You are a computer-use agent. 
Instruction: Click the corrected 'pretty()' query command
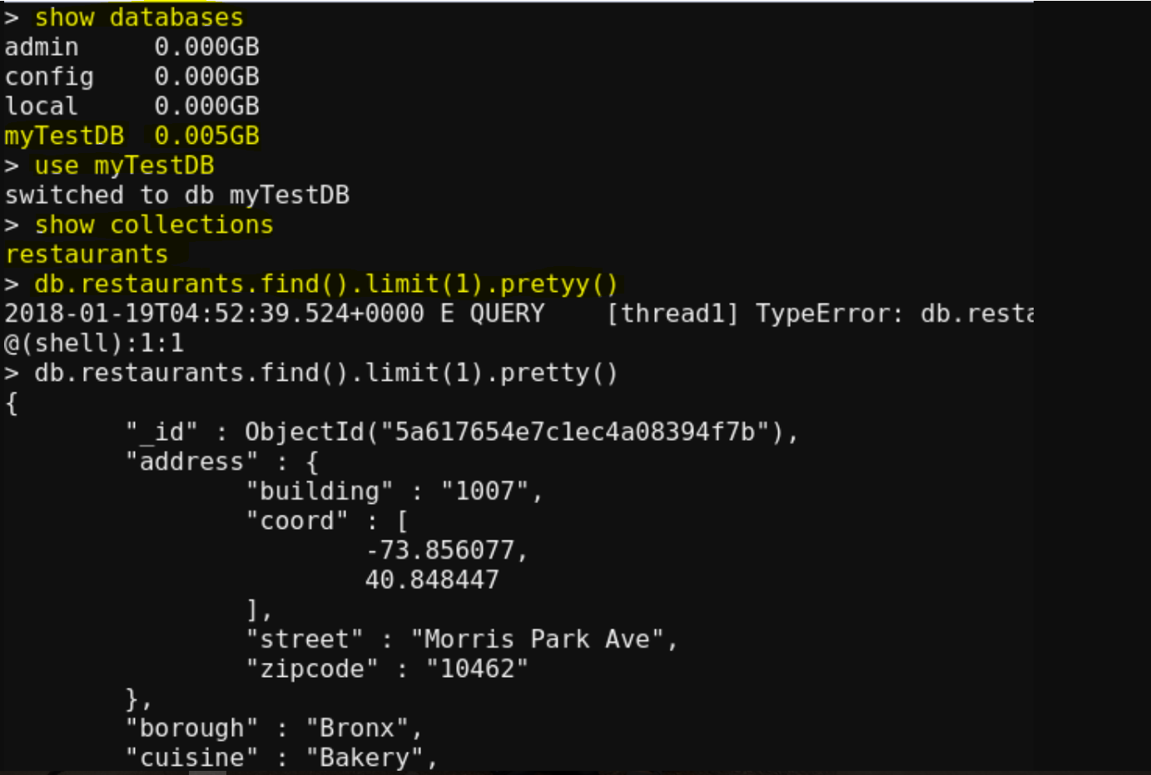(x=326, y=373)
